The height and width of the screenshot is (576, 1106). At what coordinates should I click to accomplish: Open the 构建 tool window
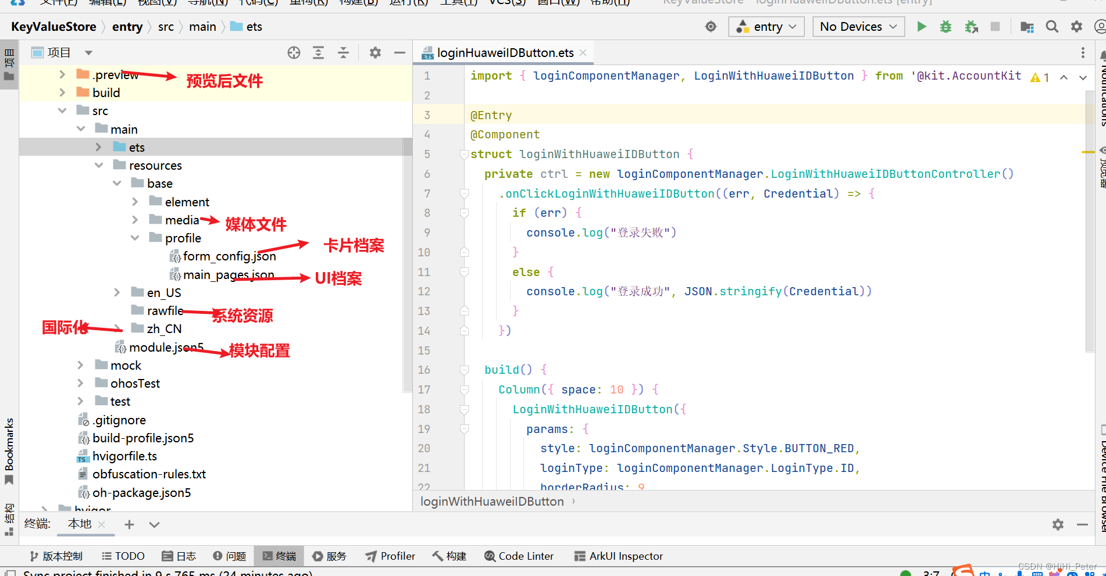[x=449, y=556]
